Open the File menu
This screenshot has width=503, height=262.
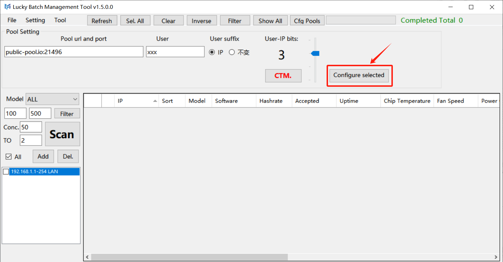click(12, 20)
